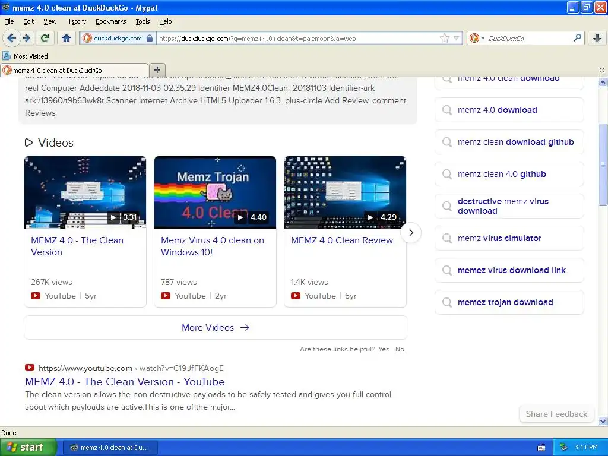Open the list all tabs button
This screenshot has width=608, height=456.
pos(602,70)
